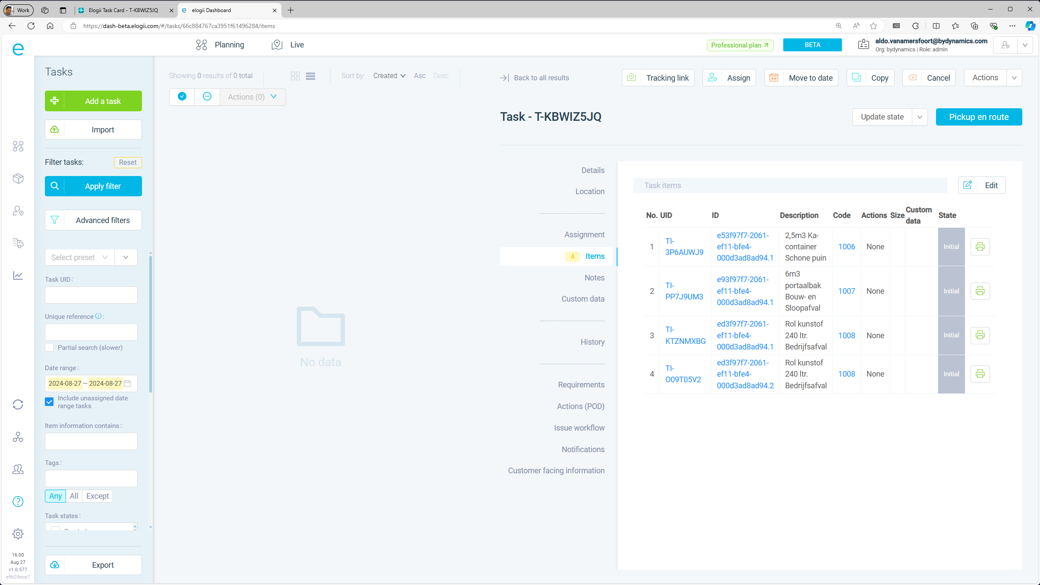The height and width of the screenshot is (585, 1040).
Task: Open the Created sort-by dropdown
Action: pos(389,76)
